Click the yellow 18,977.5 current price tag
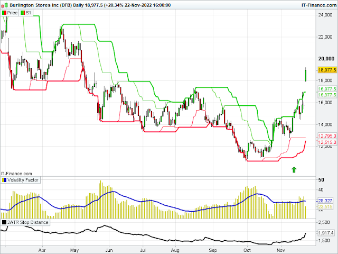The height and width of the screenshot is (254, 338). [327, 70]
